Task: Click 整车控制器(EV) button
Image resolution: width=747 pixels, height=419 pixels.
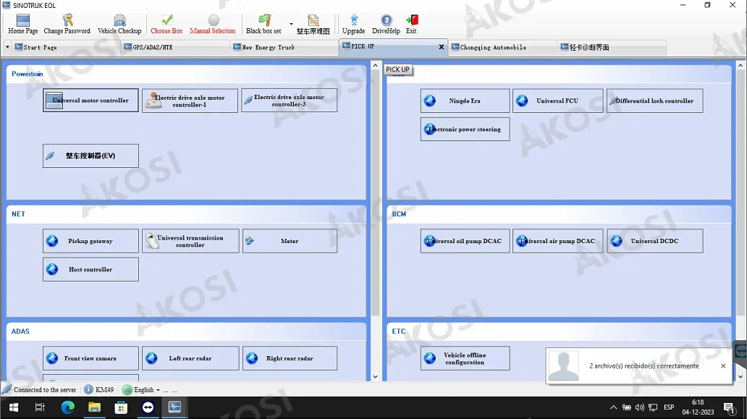Action: [90, 156]
